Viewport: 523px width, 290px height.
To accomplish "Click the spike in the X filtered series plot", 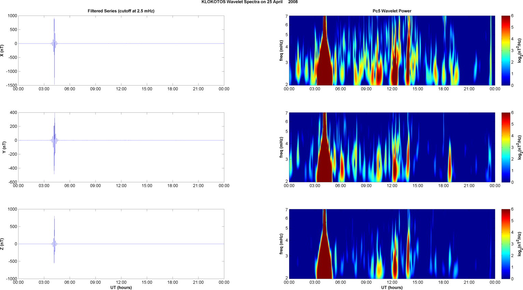I will point(54,50).
